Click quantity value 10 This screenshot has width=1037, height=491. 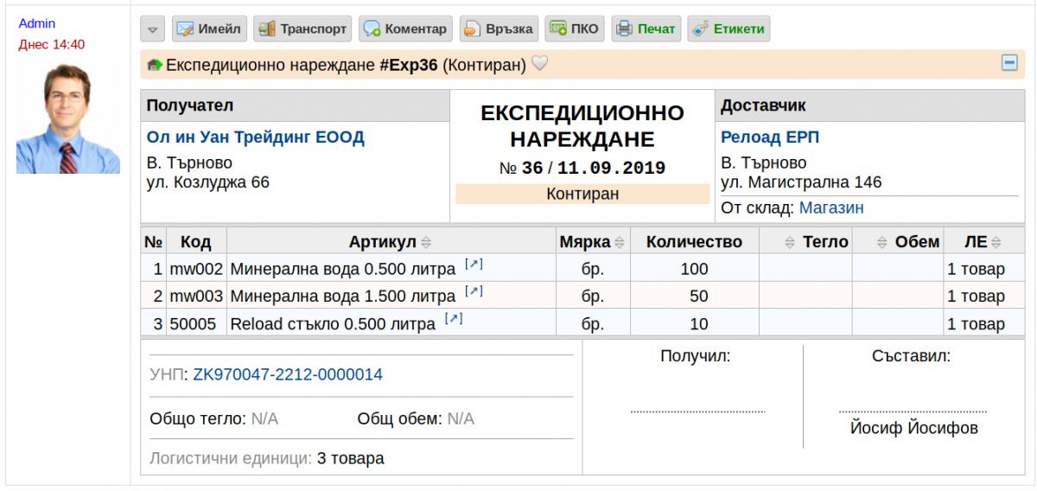coord(699,324)
